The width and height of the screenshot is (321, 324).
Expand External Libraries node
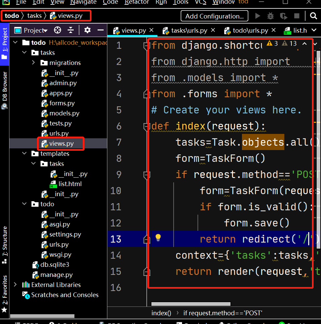click(x=15, y=285)
